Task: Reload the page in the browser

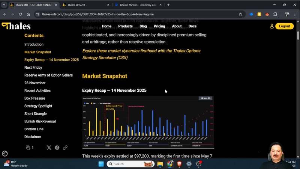Action: pos(20,14)
